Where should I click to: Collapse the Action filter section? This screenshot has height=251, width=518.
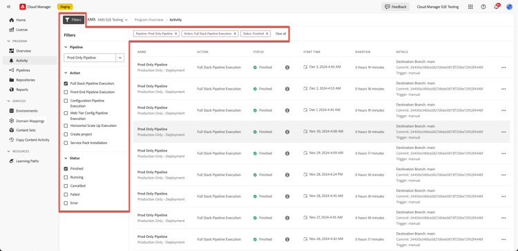[66, 73]
